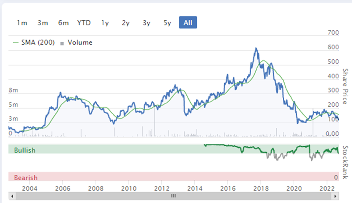The image size is (352, 203).
Task: Select the 1y time range
Action: [x=105, y=23]
